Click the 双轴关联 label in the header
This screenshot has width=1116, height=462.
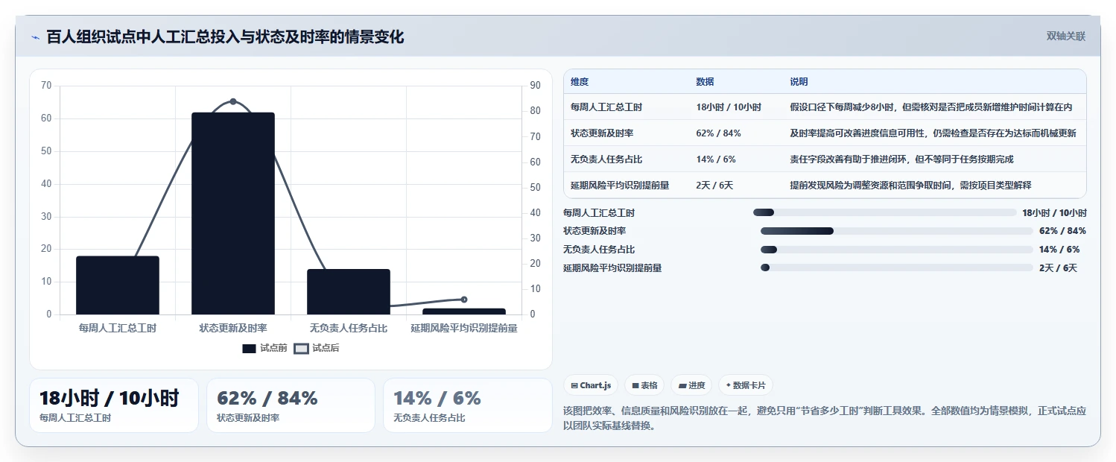tap(1066, 37)
